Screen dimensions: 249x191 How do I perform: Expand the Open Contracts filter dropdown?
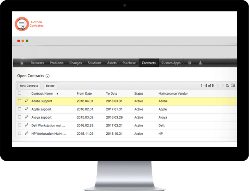[47, 76]
